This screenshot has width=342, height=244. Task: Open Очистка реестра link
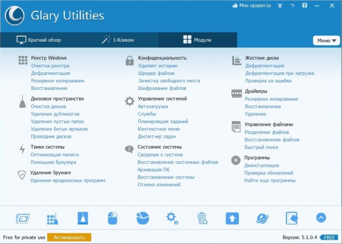(50, 66)
